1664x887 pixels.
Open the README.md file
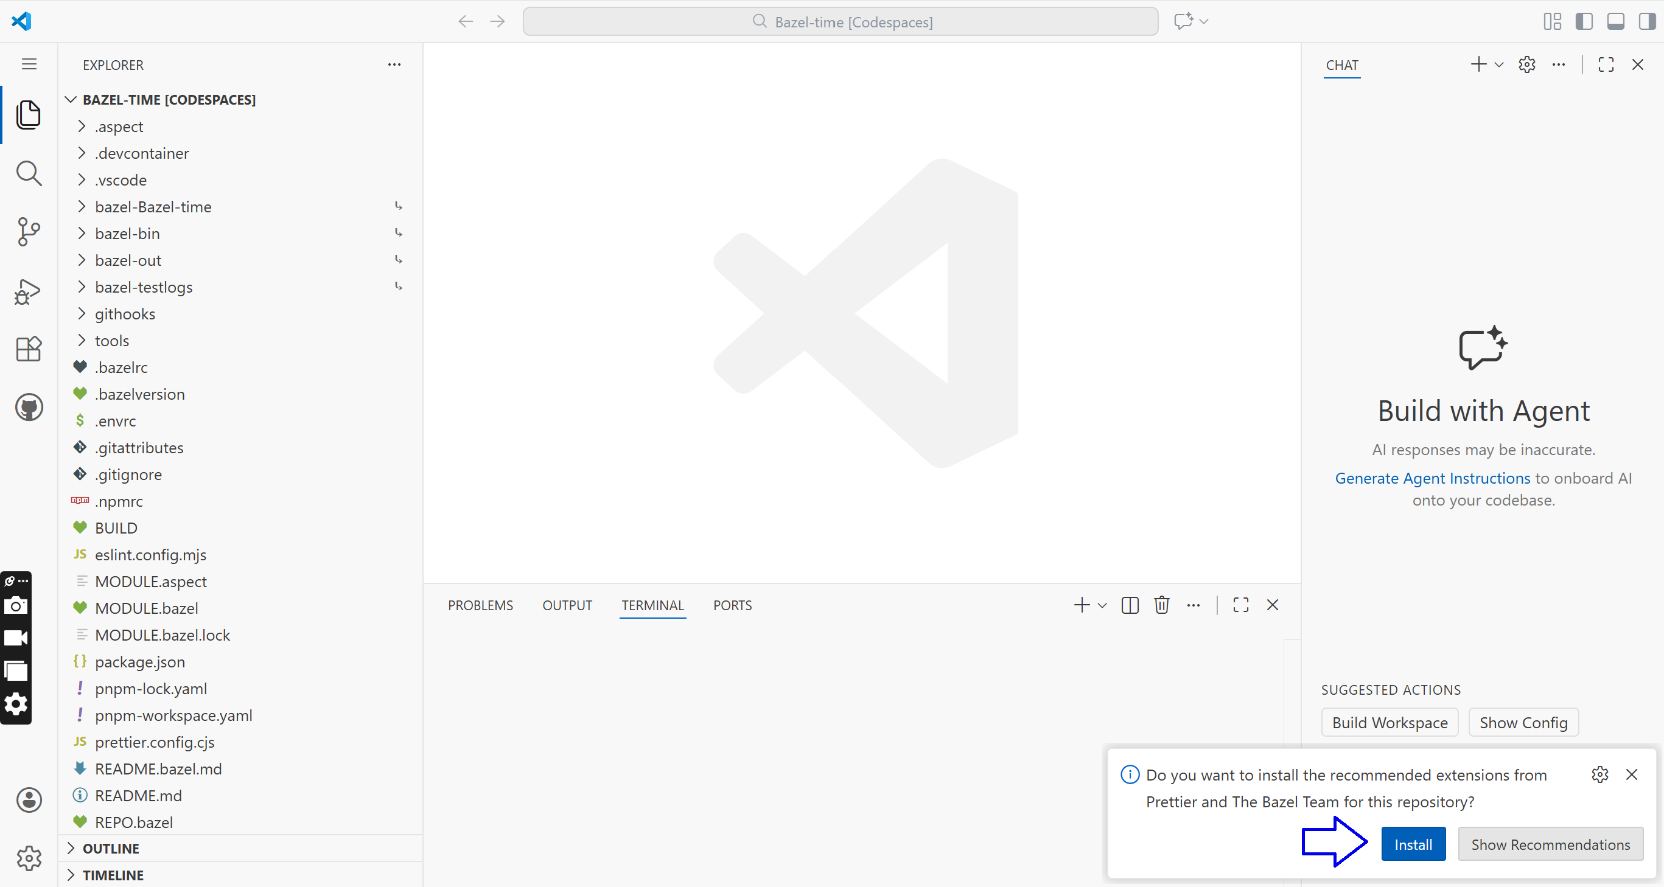[x=240, y=795]
